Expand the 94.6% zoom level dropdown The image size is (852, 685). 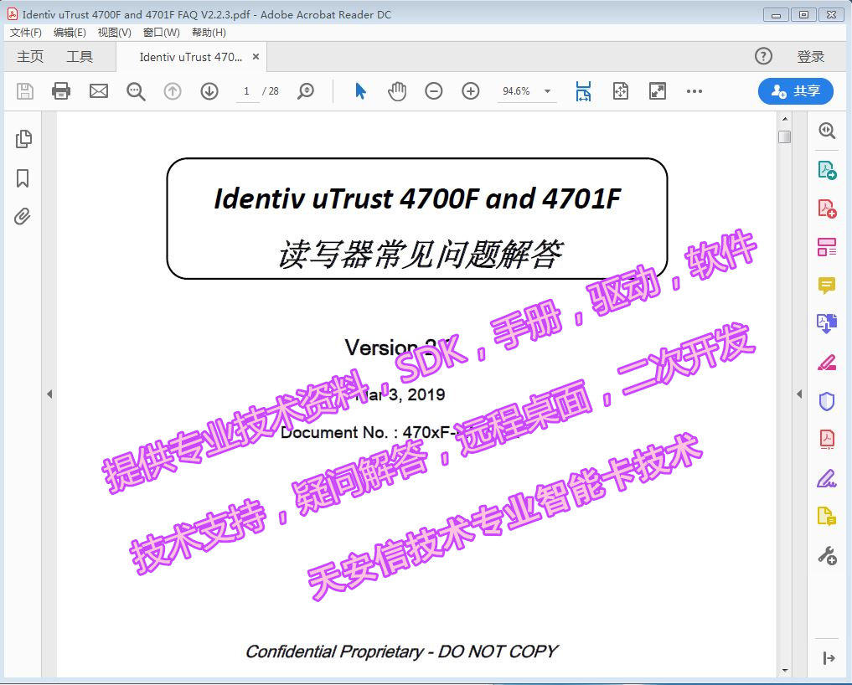click(x=547, y=91)
